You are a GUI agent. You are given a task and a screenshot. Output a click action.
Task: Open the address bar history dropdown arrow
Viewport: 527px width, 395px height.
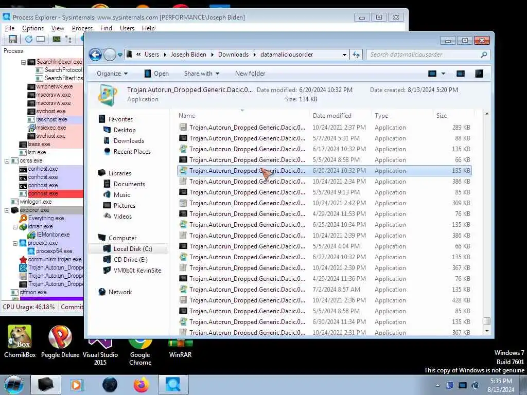click(x=344, y=55)
